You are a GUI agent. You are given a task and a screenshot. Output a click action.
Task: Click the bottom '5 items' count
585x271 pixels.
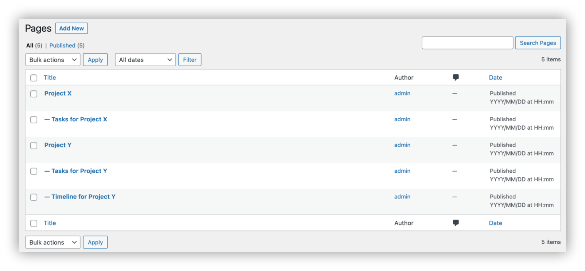click(x=551, y=242)
